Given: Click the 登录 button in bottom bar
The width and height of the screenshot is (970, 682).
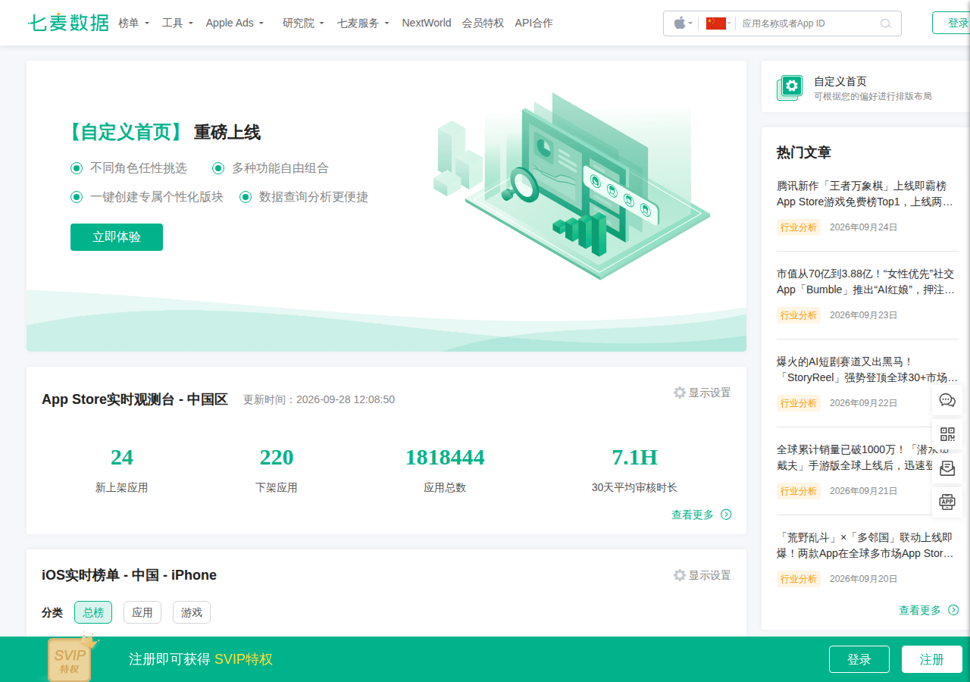Looking at the screenshot, I should coord(859,659).
